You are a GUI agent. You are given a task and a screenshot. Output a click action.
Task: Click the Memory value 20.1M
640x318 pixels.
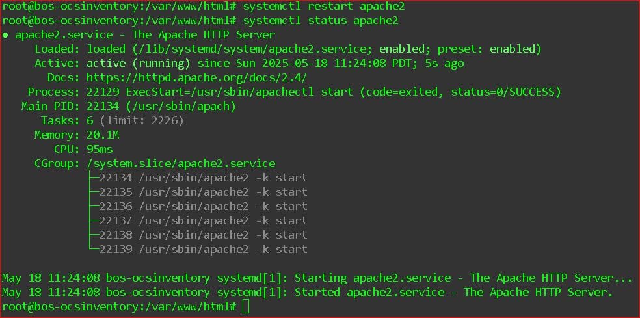coord(103,135)
